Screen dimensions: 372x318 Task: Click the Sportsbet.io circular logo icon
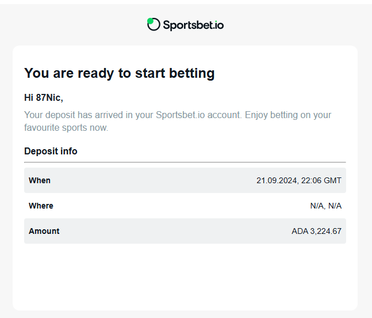[x=154, y=24]
